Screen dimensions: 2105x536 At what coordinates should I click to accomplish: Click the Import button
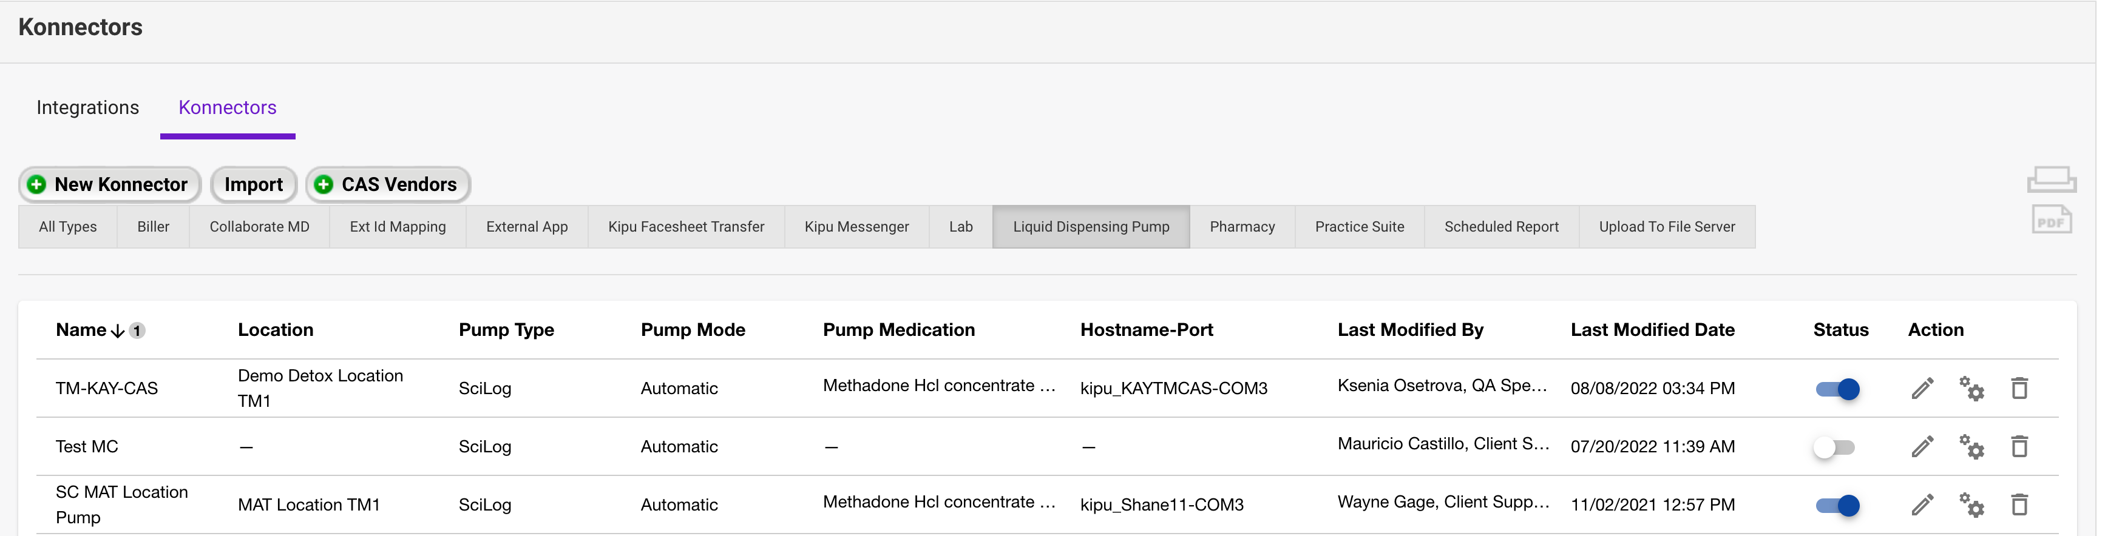pyautogui.click(x=253, y=184)
